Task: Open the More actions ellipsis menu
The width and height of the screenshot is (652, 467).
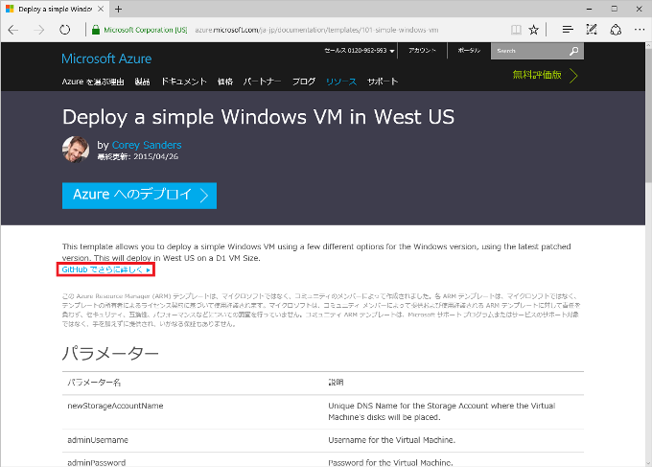Action: coord(640,30)
